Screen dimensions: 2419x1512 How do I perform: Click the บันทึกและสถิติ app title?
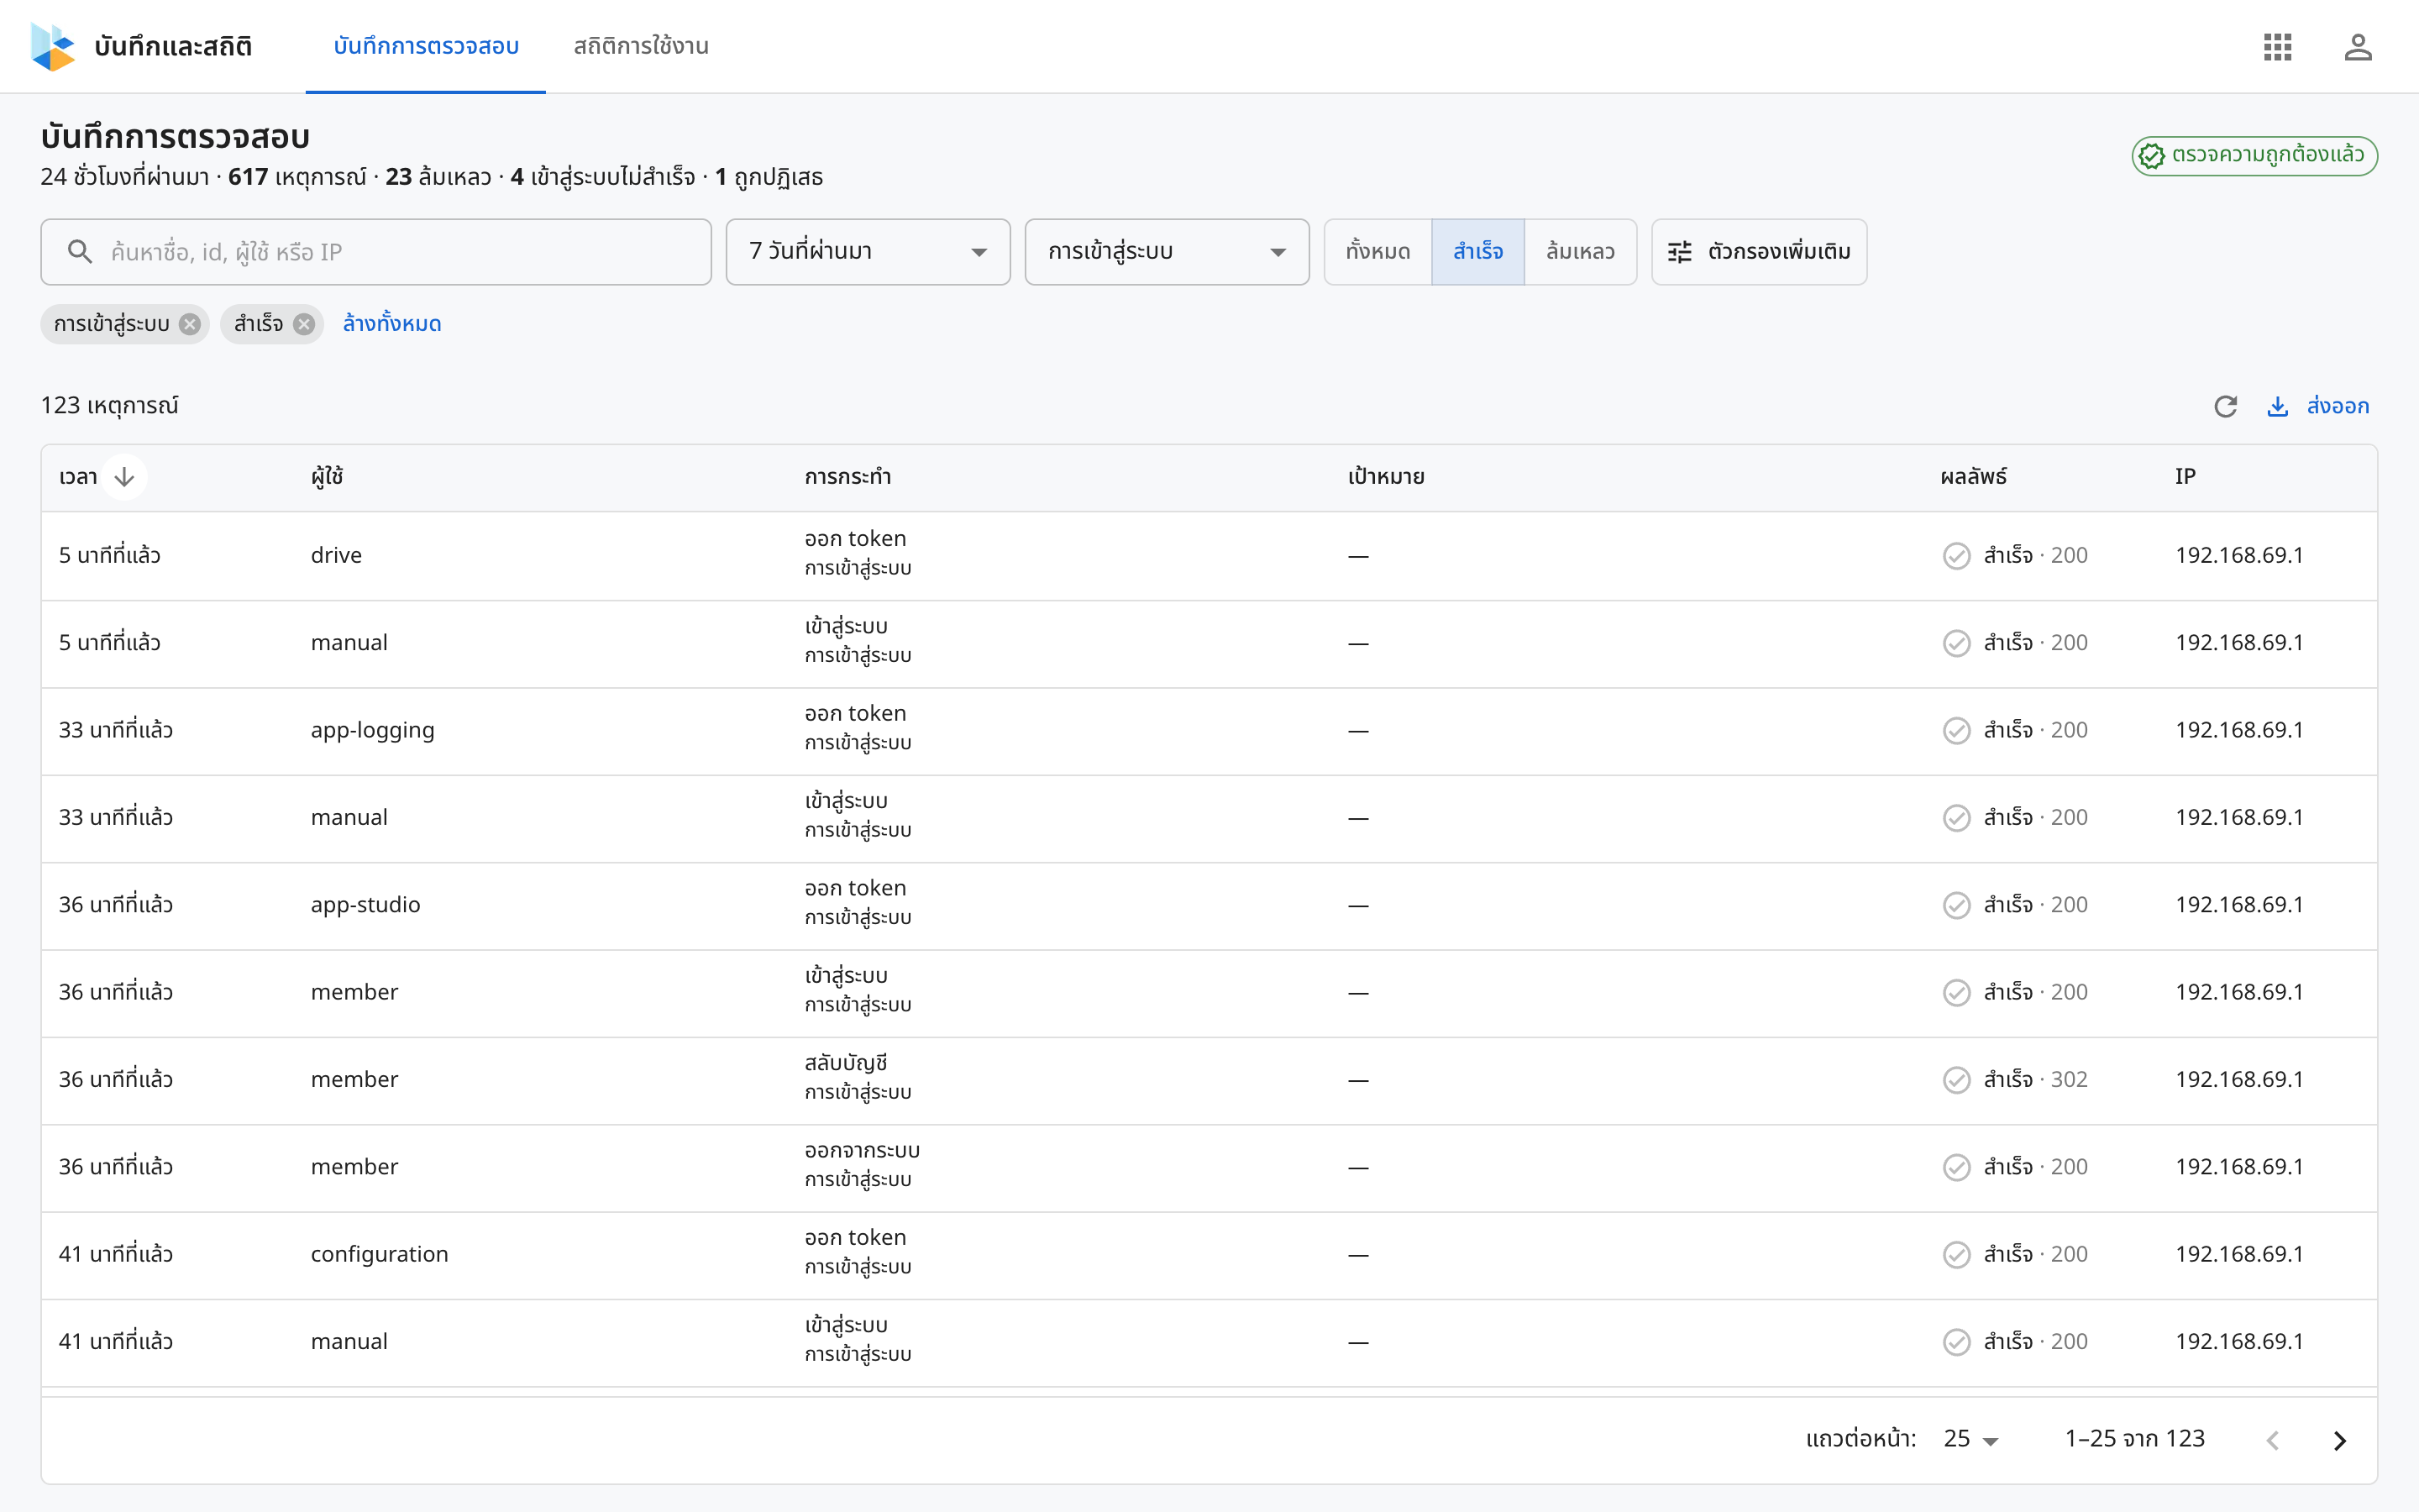click(173, 47)
